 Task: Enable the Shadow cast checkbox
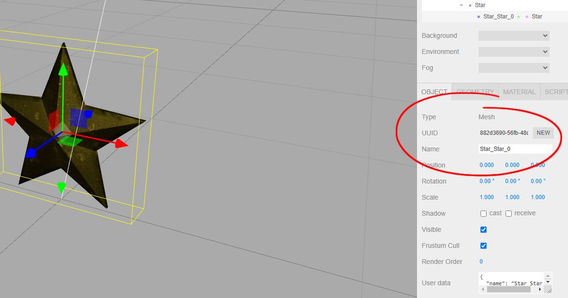[x=483, y=213]
